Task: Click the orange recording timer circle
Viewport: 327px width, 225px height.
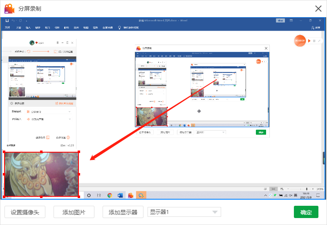Action: [x=300, y=40]
